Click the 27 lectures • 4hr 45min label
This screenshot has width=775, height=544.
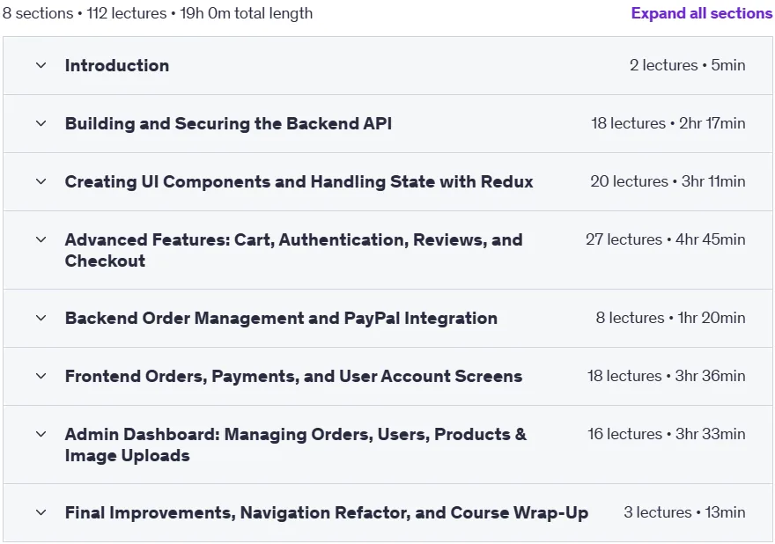pos(665,239)
